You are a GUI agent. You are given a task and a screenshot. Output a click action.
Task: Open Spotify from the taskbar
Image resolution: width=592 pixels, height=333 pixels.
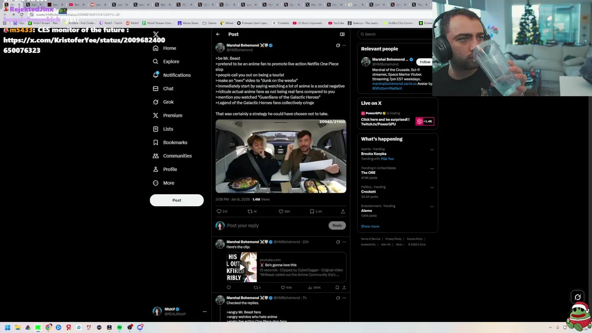point(119,327)
